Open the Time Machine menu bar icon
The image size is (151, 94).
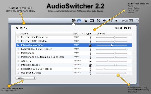click(98, 21)
